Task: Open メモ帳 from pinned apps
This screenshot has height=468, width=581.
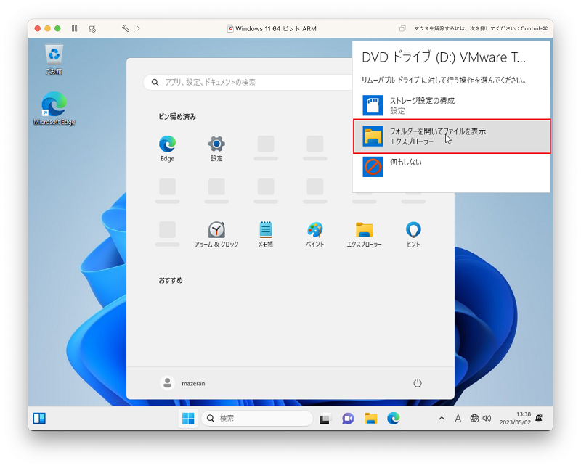Action: tap(266, 234)
